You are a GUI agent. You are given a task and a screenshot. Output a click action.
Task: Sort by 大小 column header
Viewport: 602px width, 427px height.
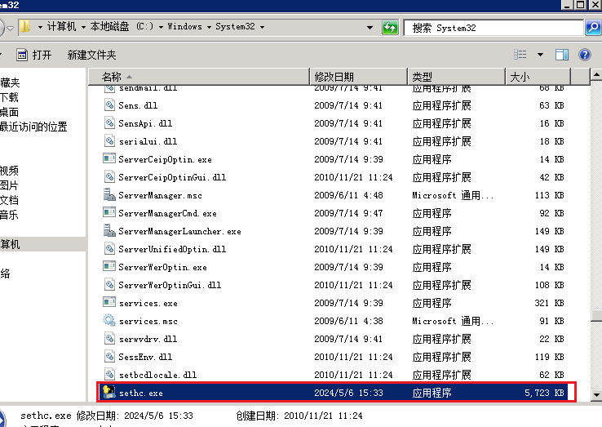[x=538, y=77]
